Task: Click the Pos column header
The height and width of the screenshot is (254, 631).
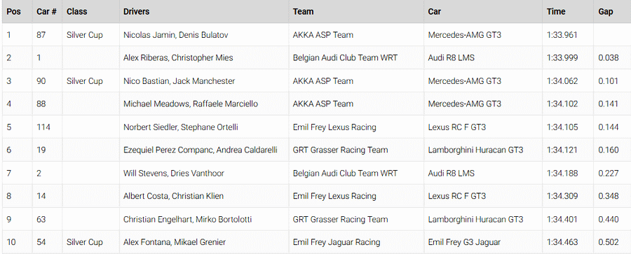Action: 17,12
